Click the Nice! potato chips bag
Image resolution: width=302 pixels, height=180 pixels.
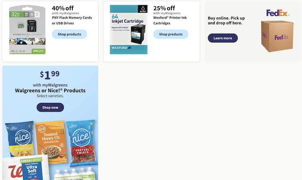coord(20,139)
